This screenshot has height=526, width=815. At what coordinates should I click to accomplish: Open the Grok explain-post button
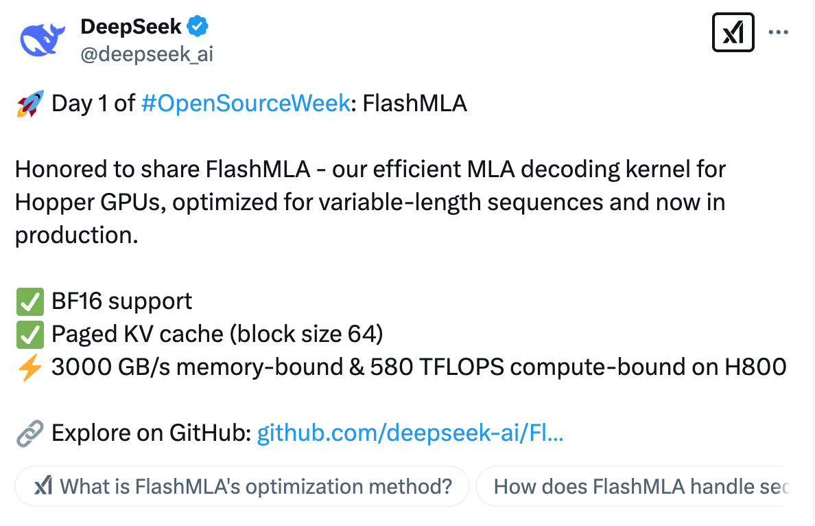coord(733,32)
